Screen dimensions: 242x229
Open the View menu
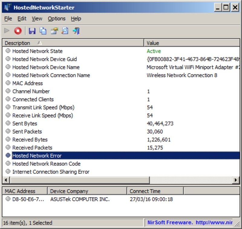point(37,18)
